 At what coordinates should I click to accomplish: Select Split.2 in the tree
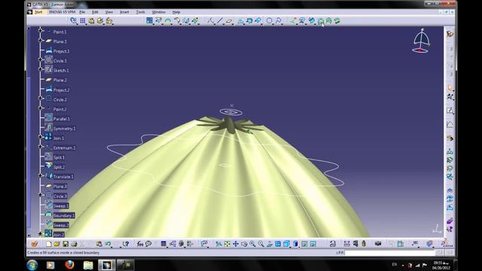pyautogui.click(x=59, y=167)
